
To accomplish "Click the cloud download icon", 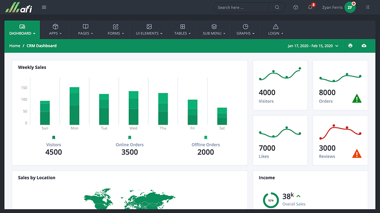I will point(364,46).
